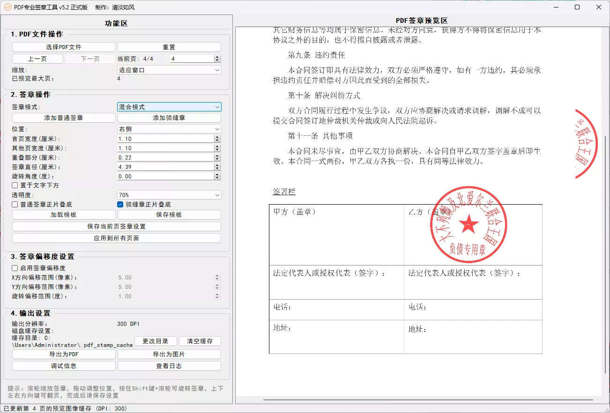The height and width of the screenshot is (413, 610).
Task: Click into the current page number field
Action: point(192,59)
